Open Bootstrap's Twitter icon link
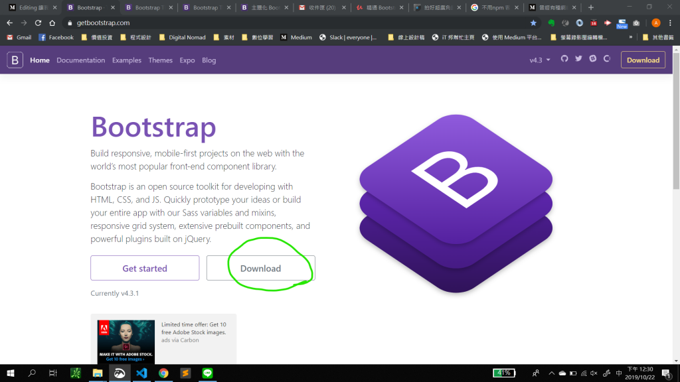Image resolution: width=680 pixels, height=382 pixels. coord(578,58)
